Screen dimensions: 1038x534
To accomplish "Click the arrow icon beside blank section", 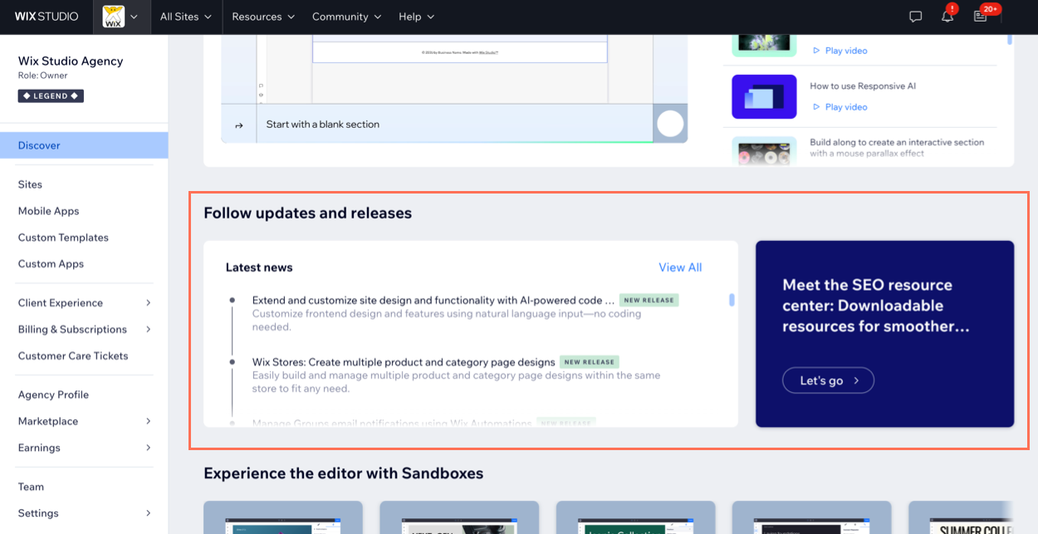I will (x=239, y=125).
